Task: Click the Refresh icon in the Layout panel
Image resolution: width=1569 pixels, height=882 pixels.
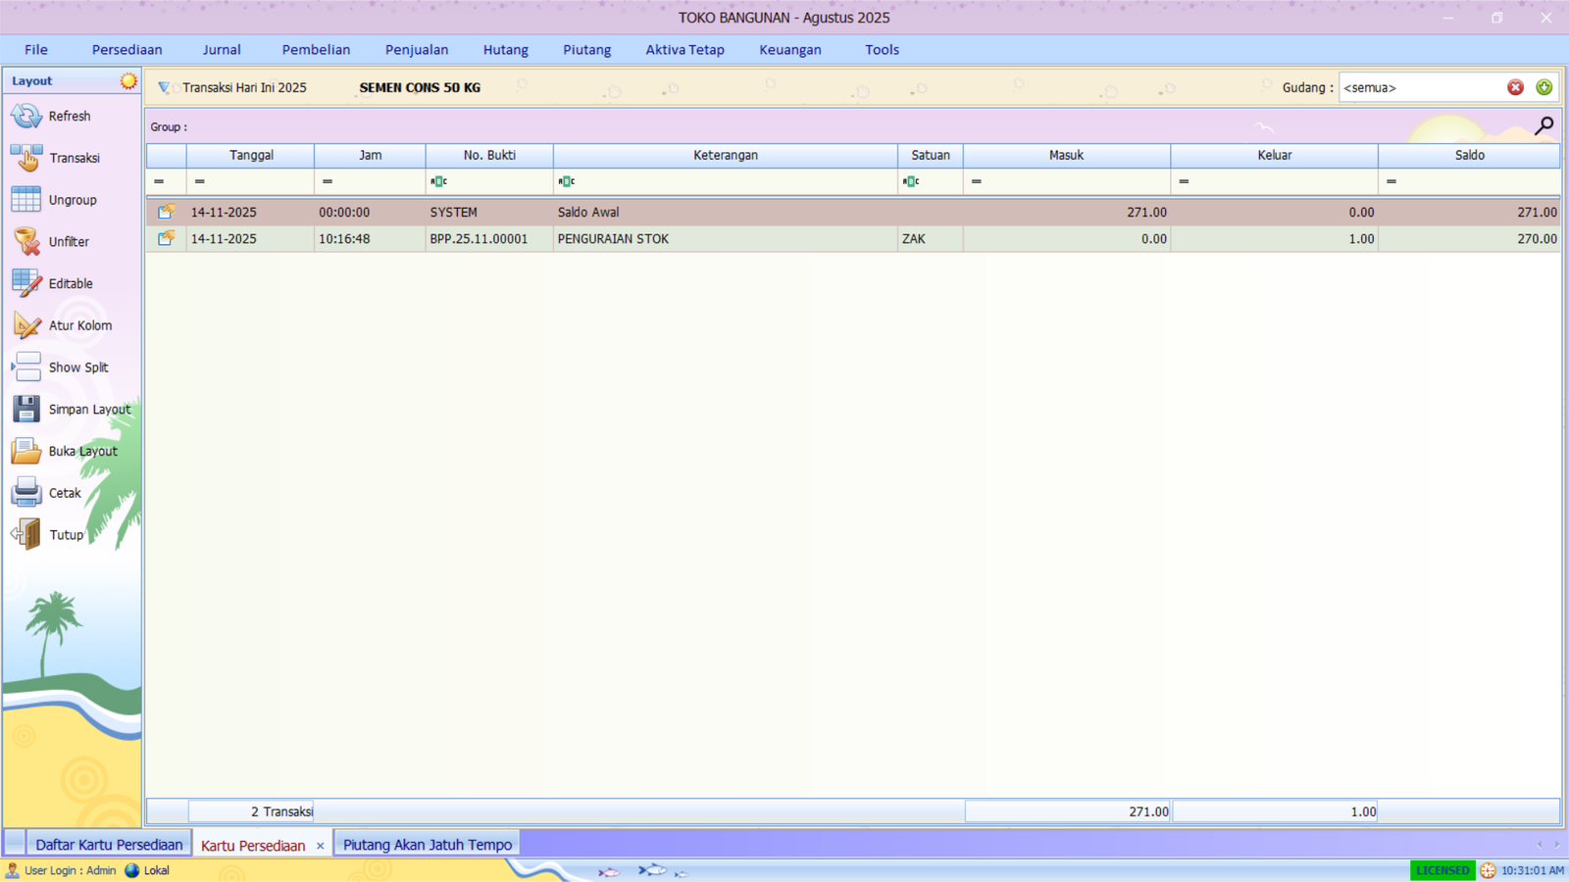Action: pos(25,116)
